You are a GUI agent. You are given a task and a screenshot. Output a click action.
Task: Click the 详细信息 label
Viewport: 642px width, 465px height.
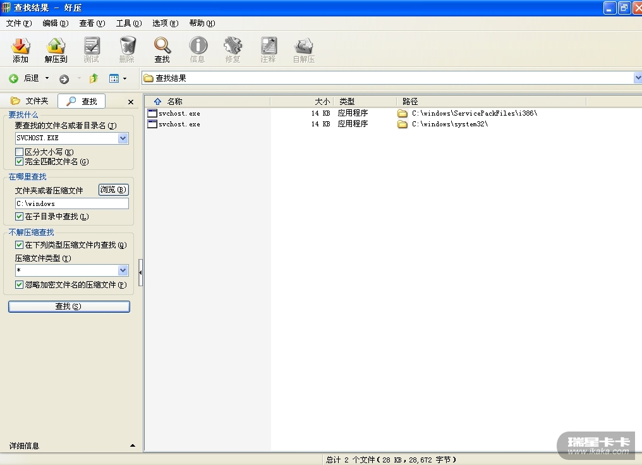point(24,446)
